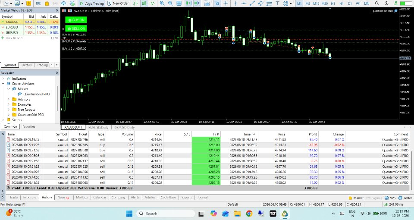Screen dimensions: 414x220
Task: Open the signal level indicator icon
Action: point(396,3)
